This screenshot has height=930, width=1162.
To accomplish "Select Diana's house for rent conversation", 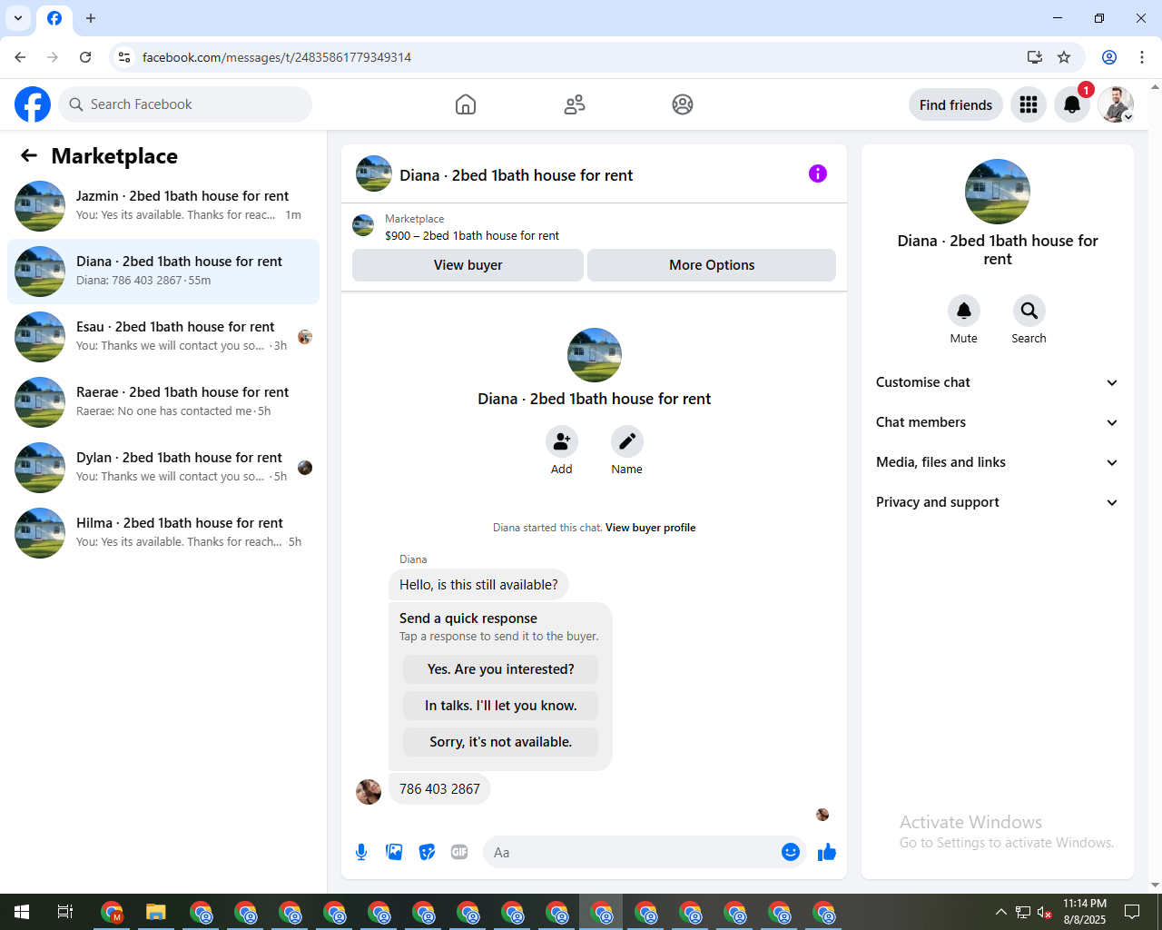I will pos(163,272).
